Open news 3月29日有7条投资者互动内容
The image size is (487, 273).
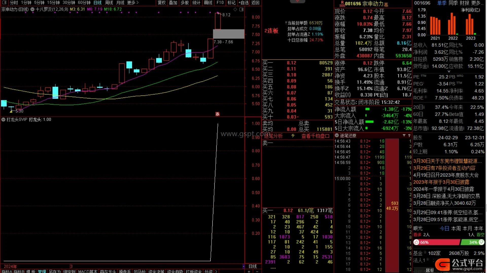pos(444,168)
